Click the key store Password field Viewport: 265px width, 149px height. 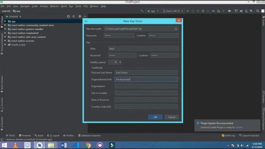pos(119,36)
